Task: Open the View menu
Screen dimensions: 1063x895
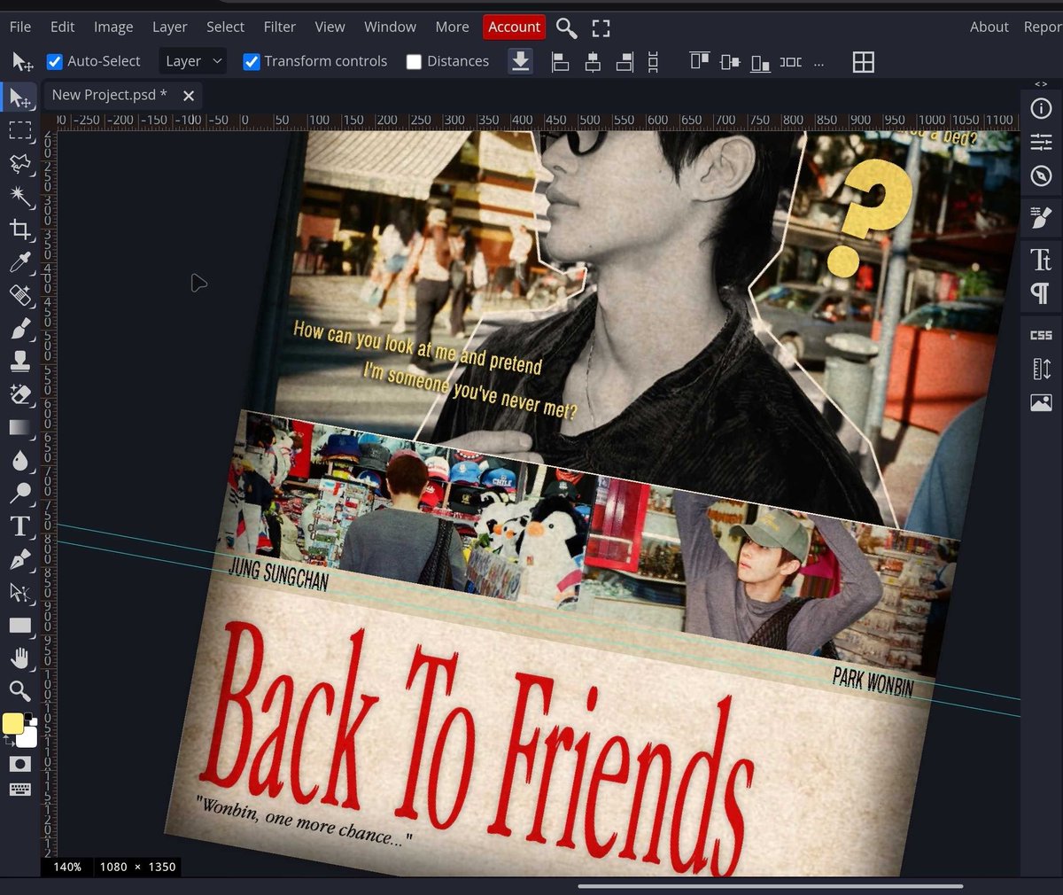Action: click(330, 27)
